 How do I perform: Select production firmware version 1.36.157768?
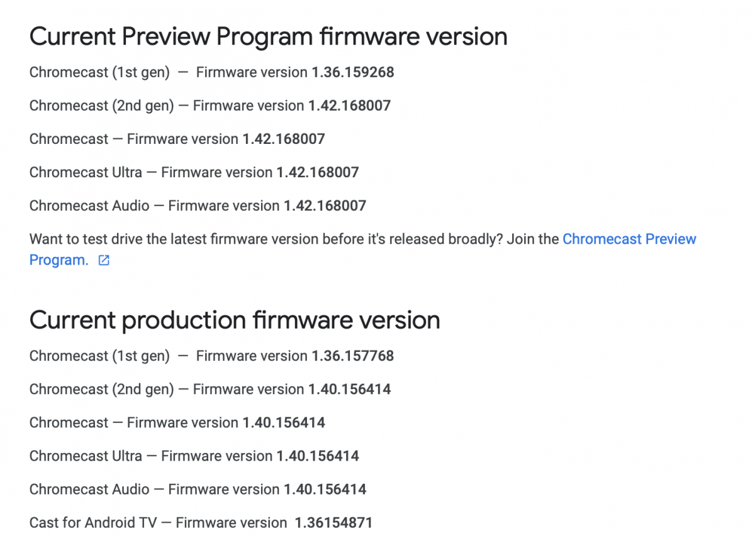pos(353,356)
